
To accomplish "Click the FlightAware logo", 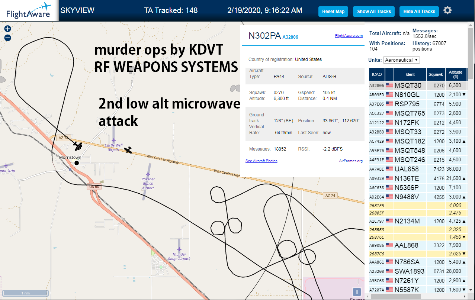I will tap(29, 10).
